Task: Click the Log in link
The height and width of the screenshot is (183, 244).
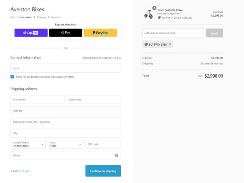Action: click(x=117, y=57)
